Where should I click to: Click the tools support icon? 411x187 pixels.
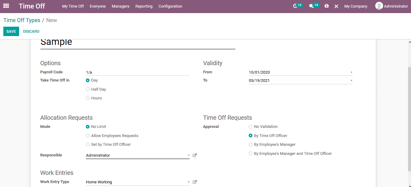[336, 6]
